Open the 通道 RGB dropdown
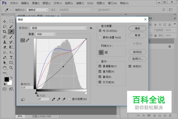The image size is (178, 119). point(46,34)
